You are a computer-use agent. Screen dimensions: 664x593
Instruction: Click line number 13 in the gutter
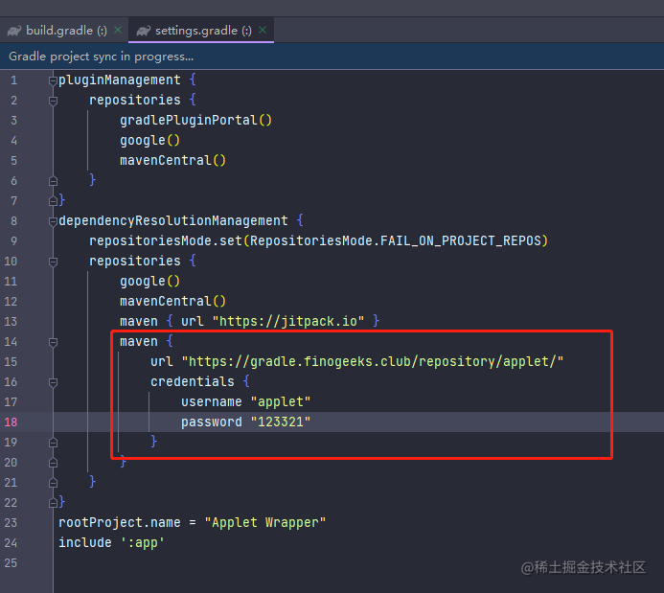(x=11, y=321)
